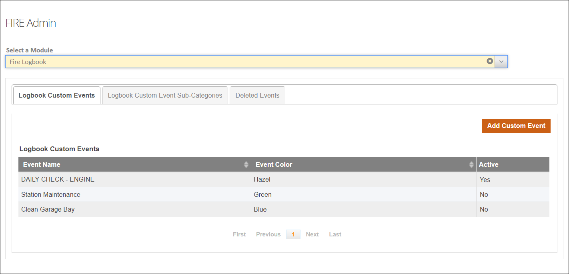Image resolution: width=569 pixels, height=274 pixels.
Task: Click the Event Name column header
Action: point(42,164)
